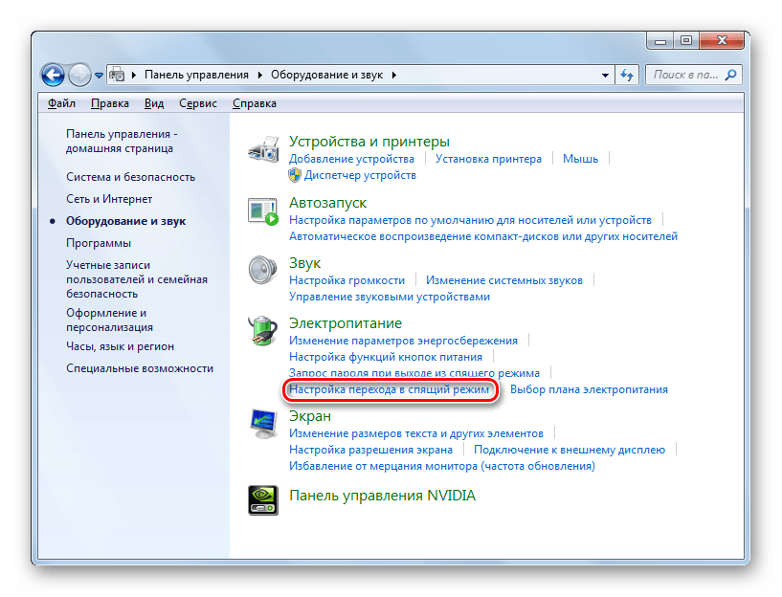Image resolution: width=782 pixels, height=597 pixels.
Task: Open recent pages dropdown next to Forward
Action: 99,76
